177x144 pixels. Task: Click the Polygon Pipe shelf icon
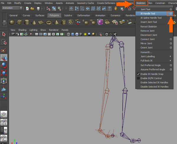pyautogui.click(x=63, y=22)
